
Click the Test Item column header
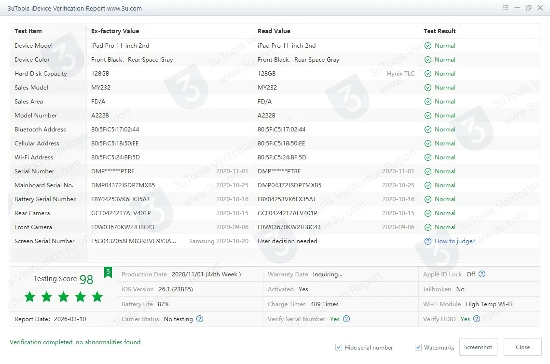28,31
